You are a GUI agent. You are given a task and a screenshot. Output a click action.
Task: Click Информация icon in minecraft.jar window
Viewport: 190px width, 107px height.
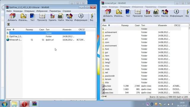176,13
